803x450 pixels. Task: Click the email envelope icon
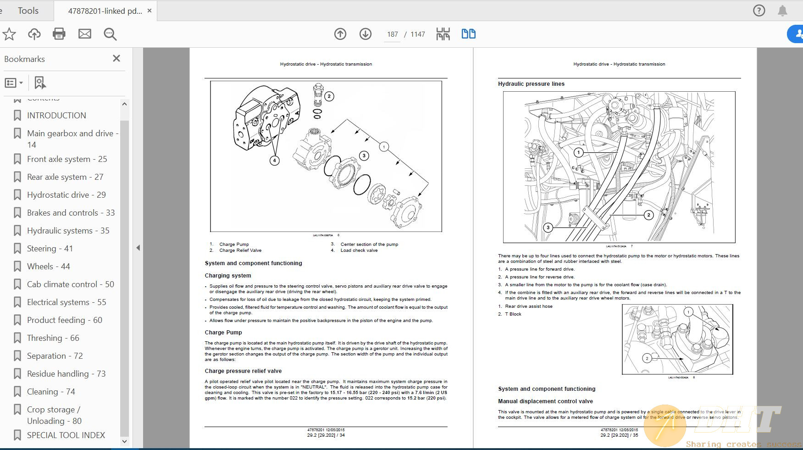(85, 34)
